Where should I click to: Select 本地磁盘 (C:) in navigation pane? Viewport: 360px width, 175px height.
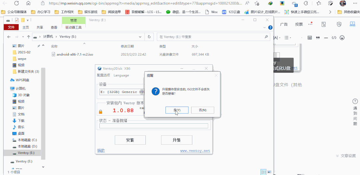tap(27, 140)
